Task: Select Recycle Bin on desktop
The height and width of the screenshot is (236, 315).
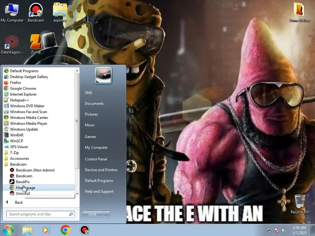Action: [x=300, y=204]
